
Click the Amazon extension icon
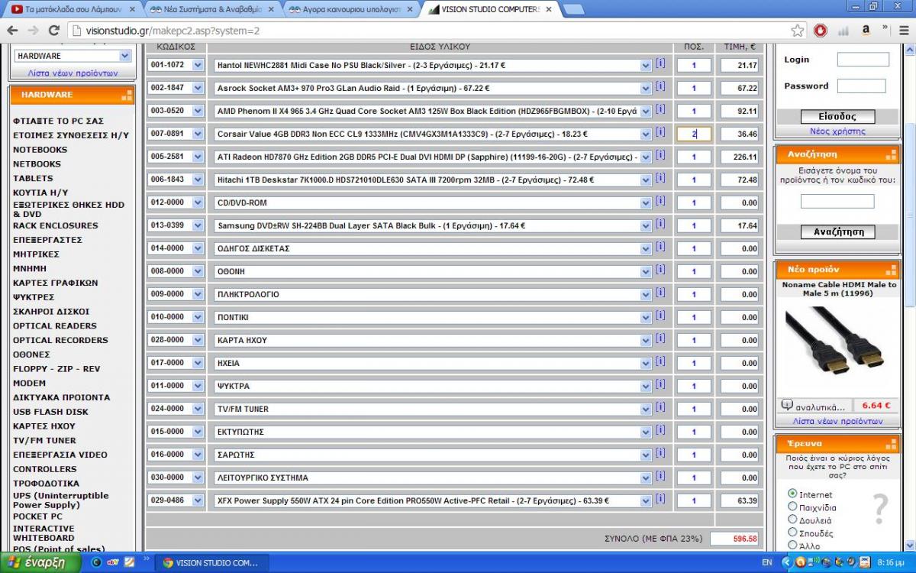click(866, 31)
